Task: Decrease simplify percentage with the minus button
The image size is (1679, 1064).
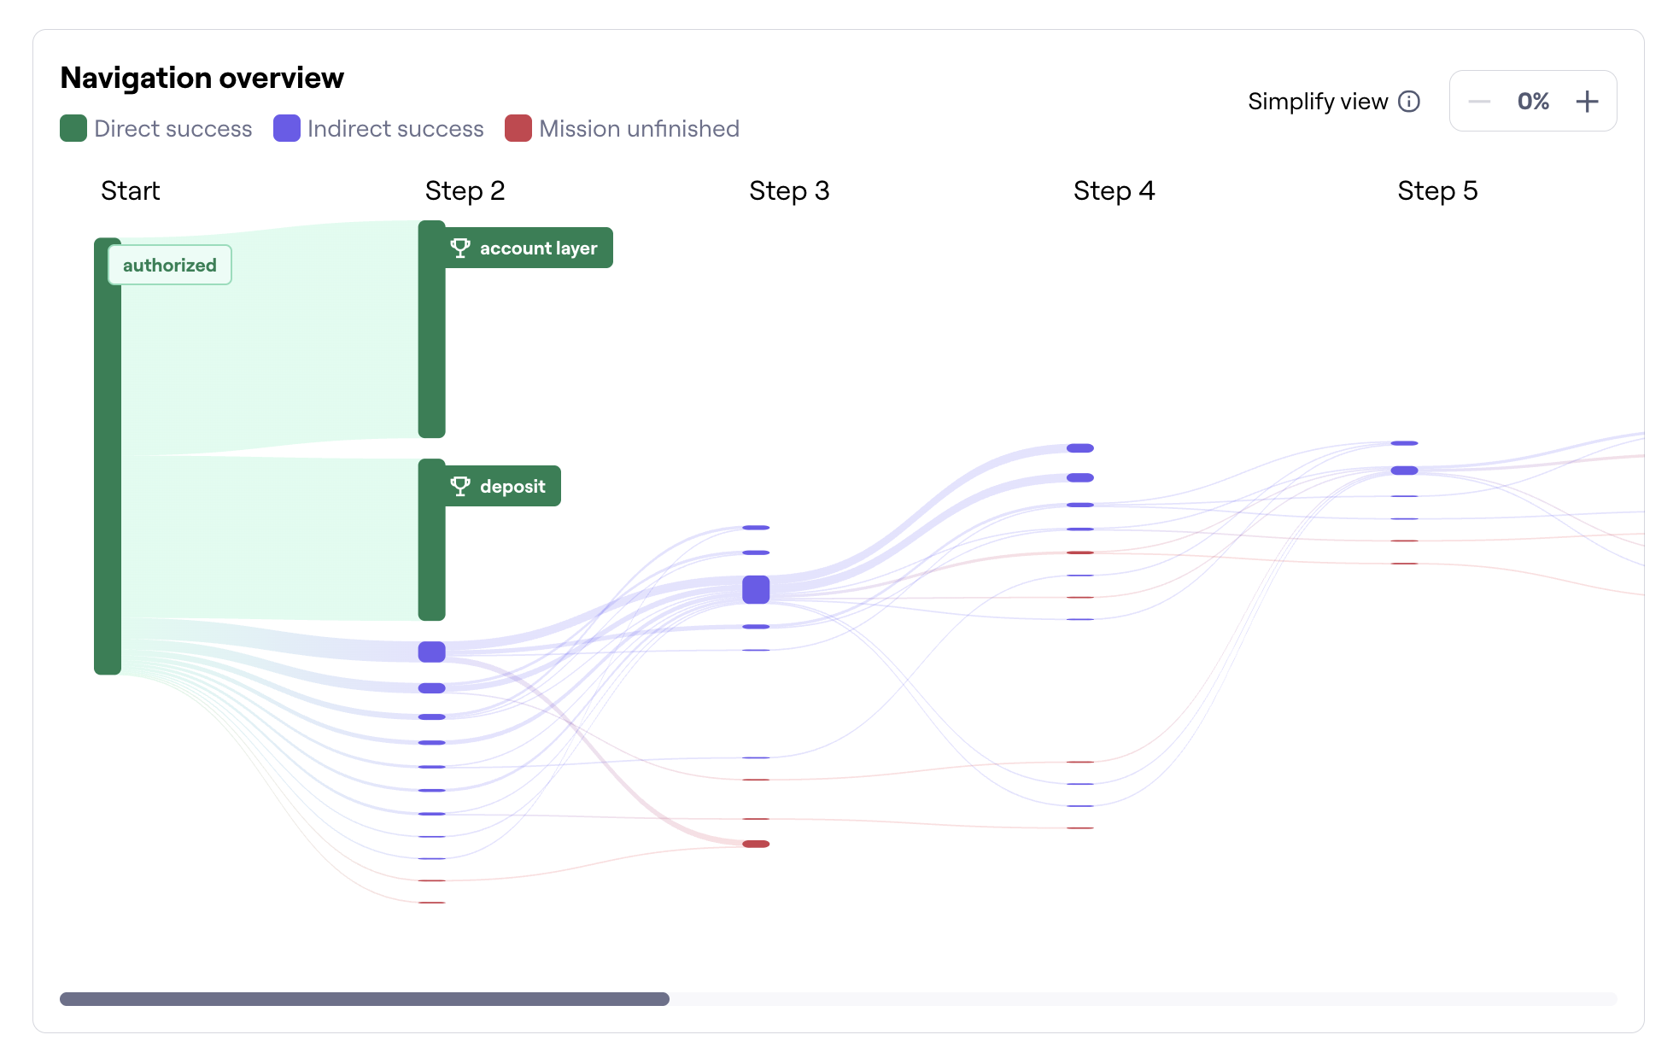Action: pos(1479,102)
